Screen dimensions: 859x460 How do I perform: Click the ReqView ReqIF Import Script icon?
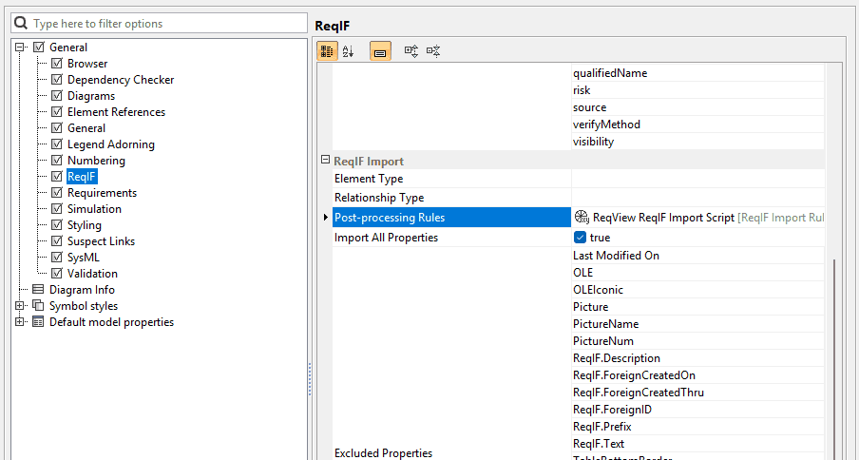pos(582,217)
